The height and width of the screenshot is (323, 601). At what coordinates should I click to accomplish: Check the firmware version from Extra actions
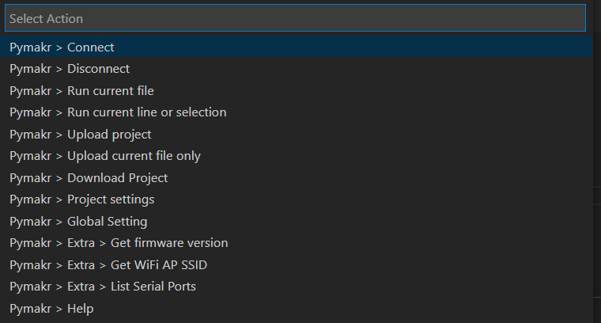pos(119,243)
